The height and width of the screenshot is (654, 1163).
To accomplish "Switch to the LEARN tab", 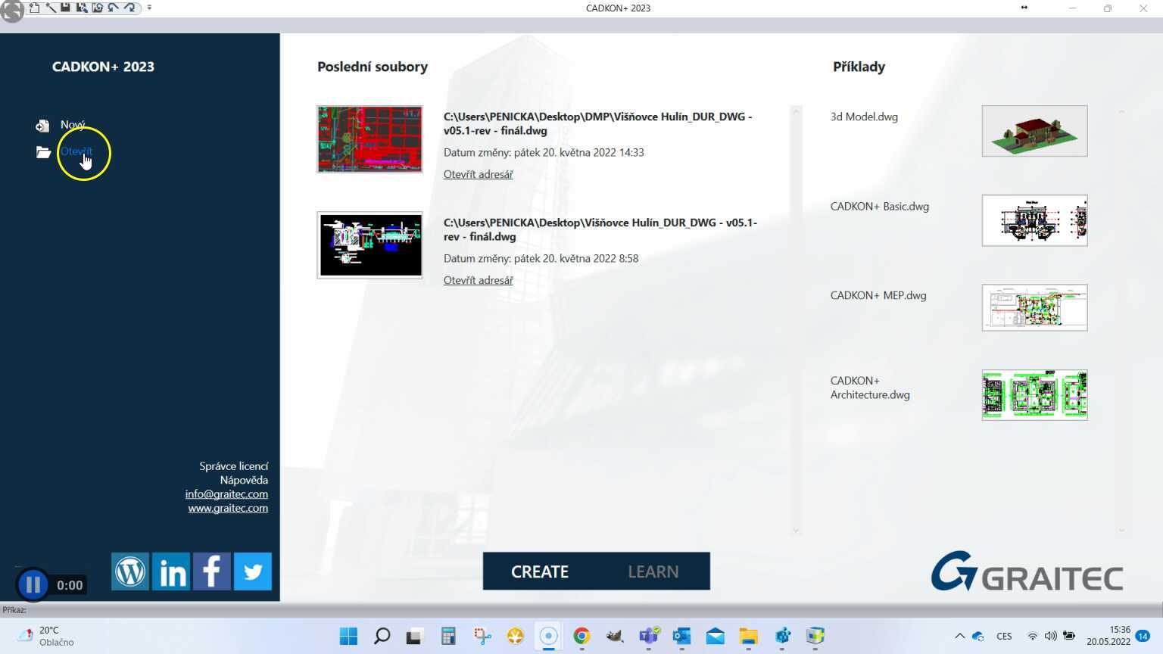I will (x=653, y=571).
